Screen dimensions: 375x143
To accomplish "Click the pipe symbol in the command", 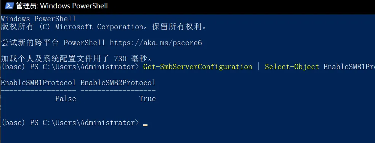I will 258,67.
